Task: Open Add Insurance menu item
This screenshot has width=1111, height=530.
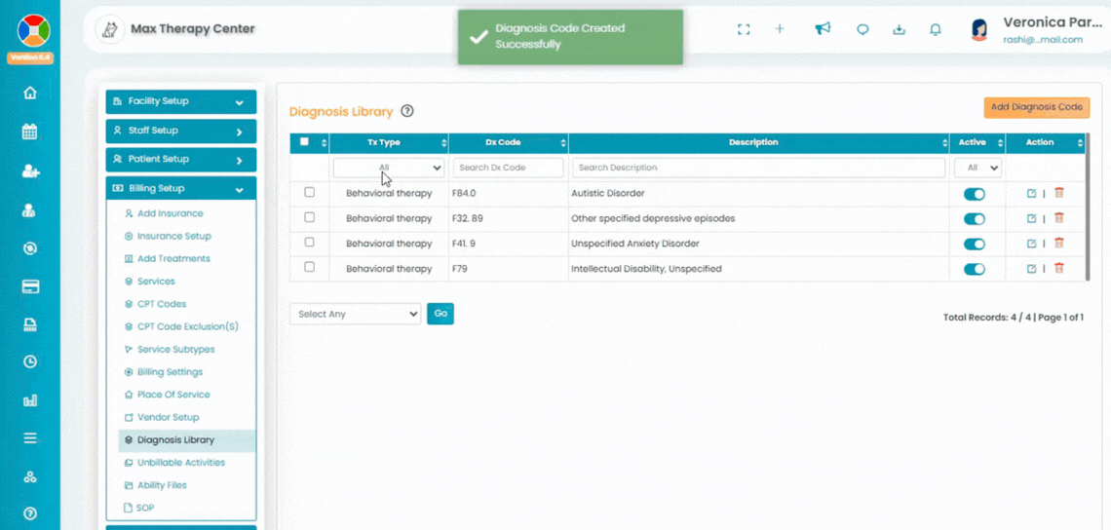Action: 170,213
